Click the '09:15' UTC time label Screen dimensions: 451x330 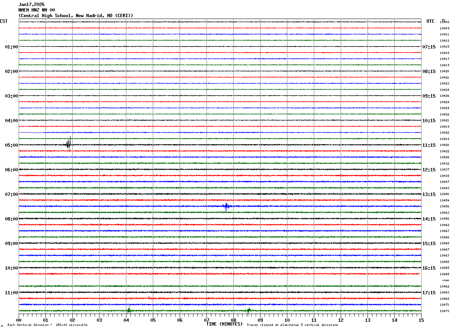[x=429, y=96]
